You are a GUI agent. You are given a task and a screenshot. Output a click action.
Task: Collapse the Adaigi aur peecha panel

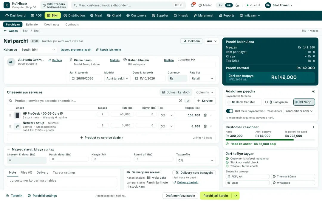313,91
